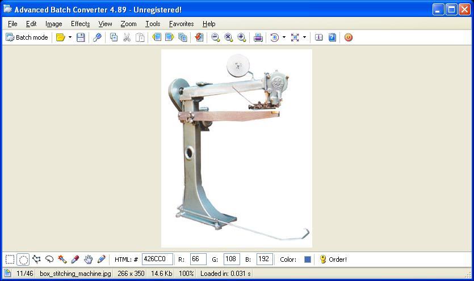Click the blue pin tool icon in the toolbar
Viewport: 474px width, 281px height.
pos(97,37)
